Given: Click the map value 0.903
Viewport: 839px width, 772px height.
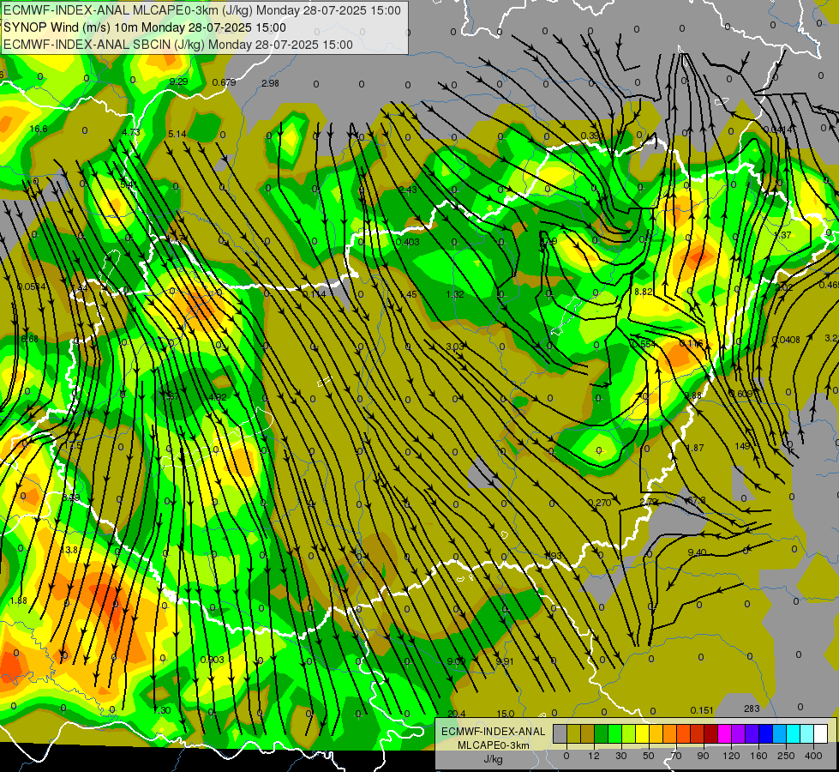Looking at the screenshot, I should click(x=212, y=660).
